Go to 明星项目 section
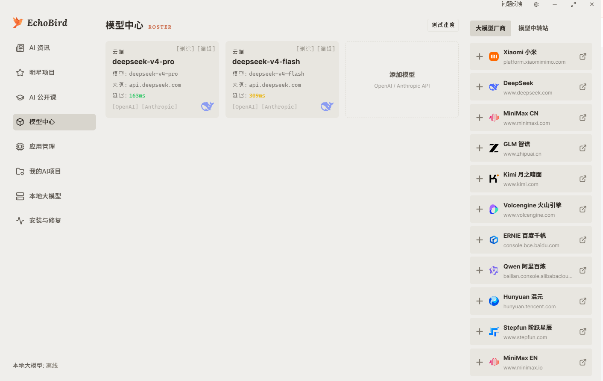 54,73
